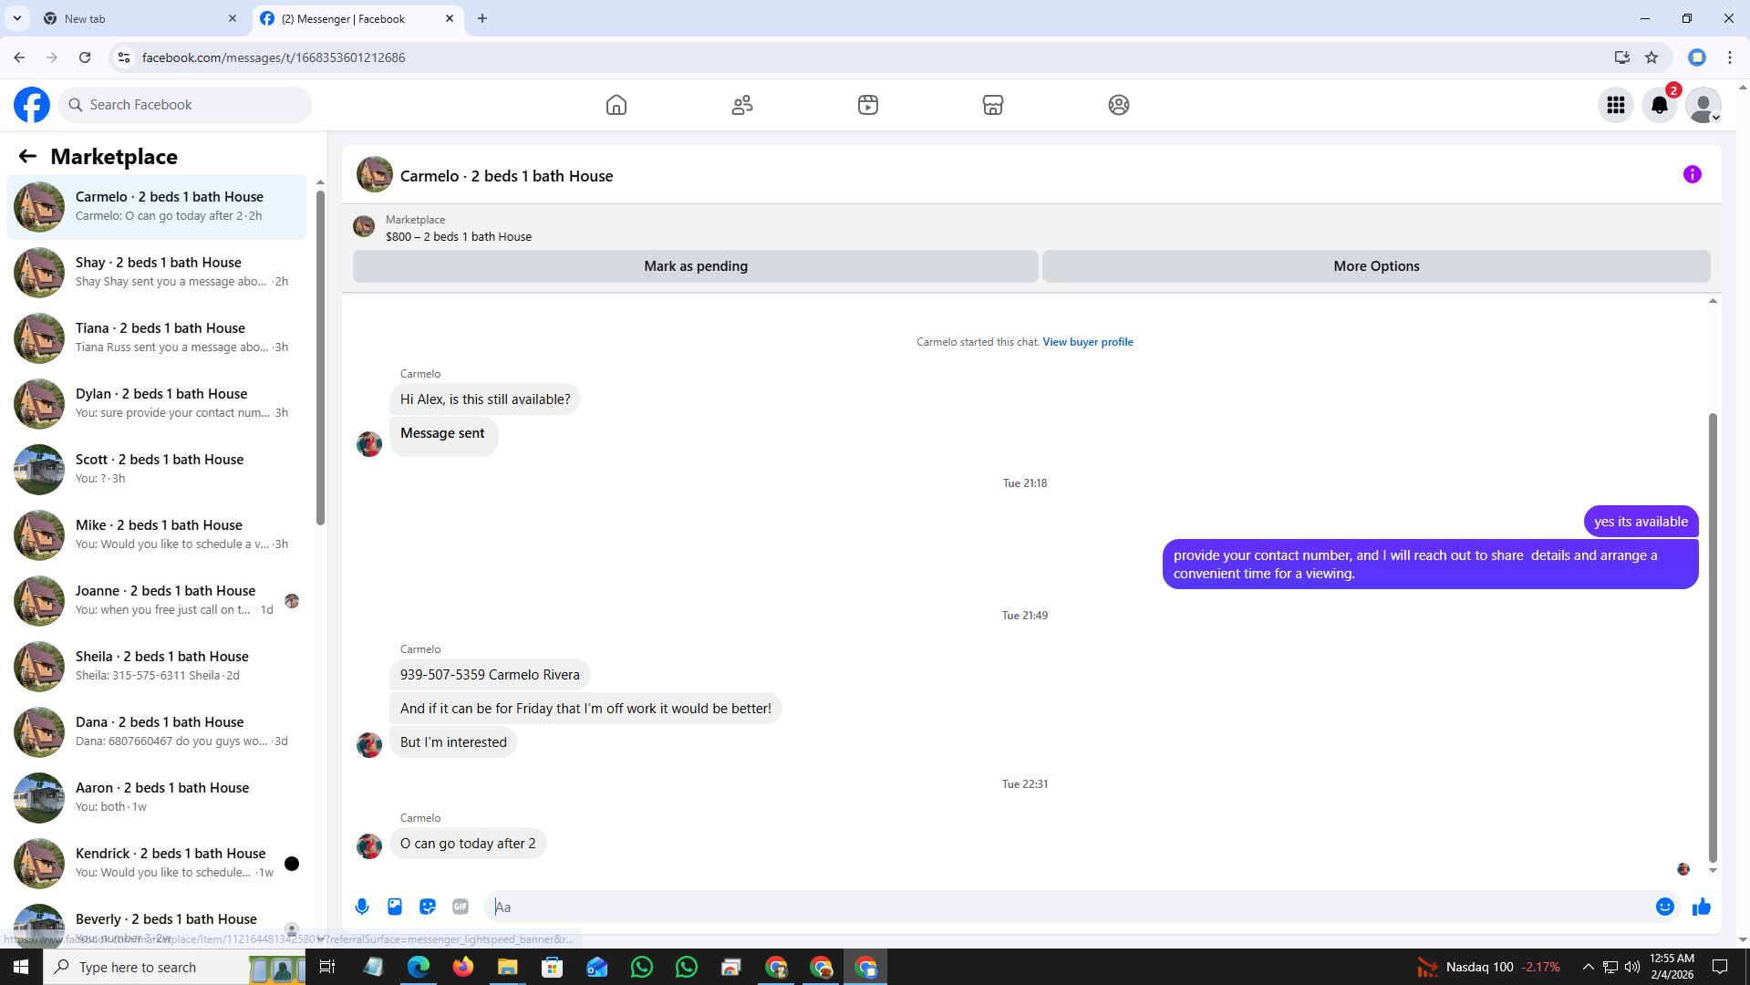This screenshot has height=985, width=1750.
Task: Reload the page
Action: (x=85, y=57)
